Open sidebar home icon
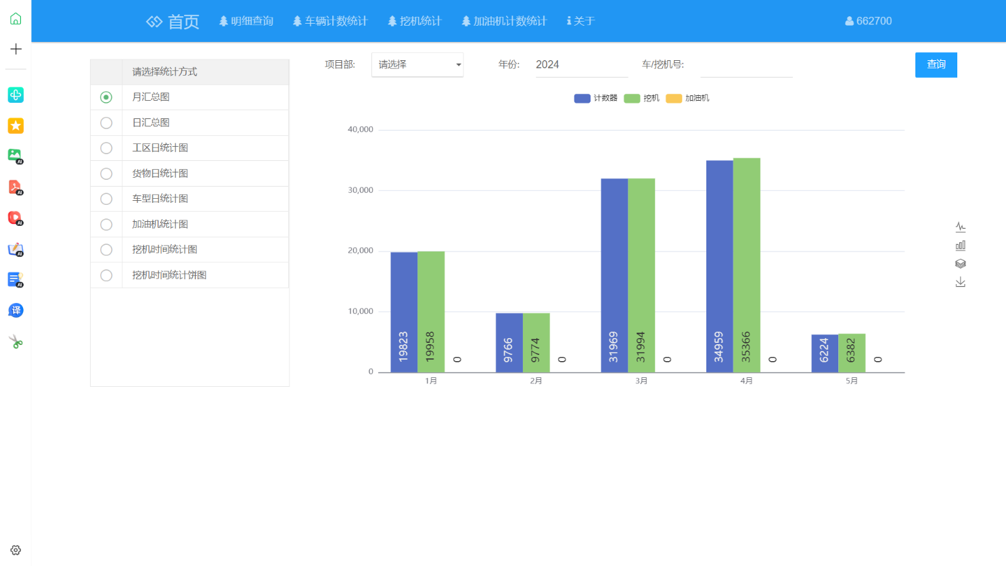Screen dimensions: 1006x566 16,19
